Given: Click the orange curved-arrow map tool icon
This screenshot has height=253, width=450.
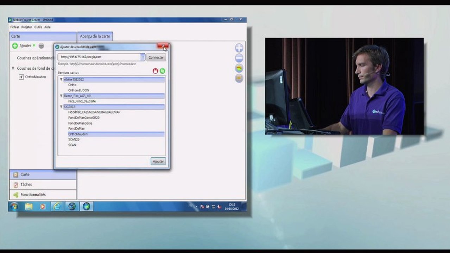Looking at the screenshot, I should pos(239,68).
